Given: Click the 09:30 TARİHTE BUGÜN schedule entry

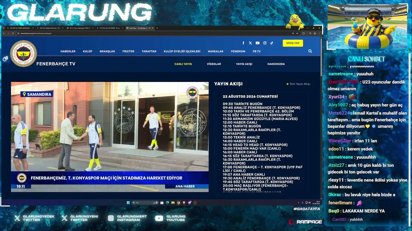Looking at the screenshot, I should 243,104.
